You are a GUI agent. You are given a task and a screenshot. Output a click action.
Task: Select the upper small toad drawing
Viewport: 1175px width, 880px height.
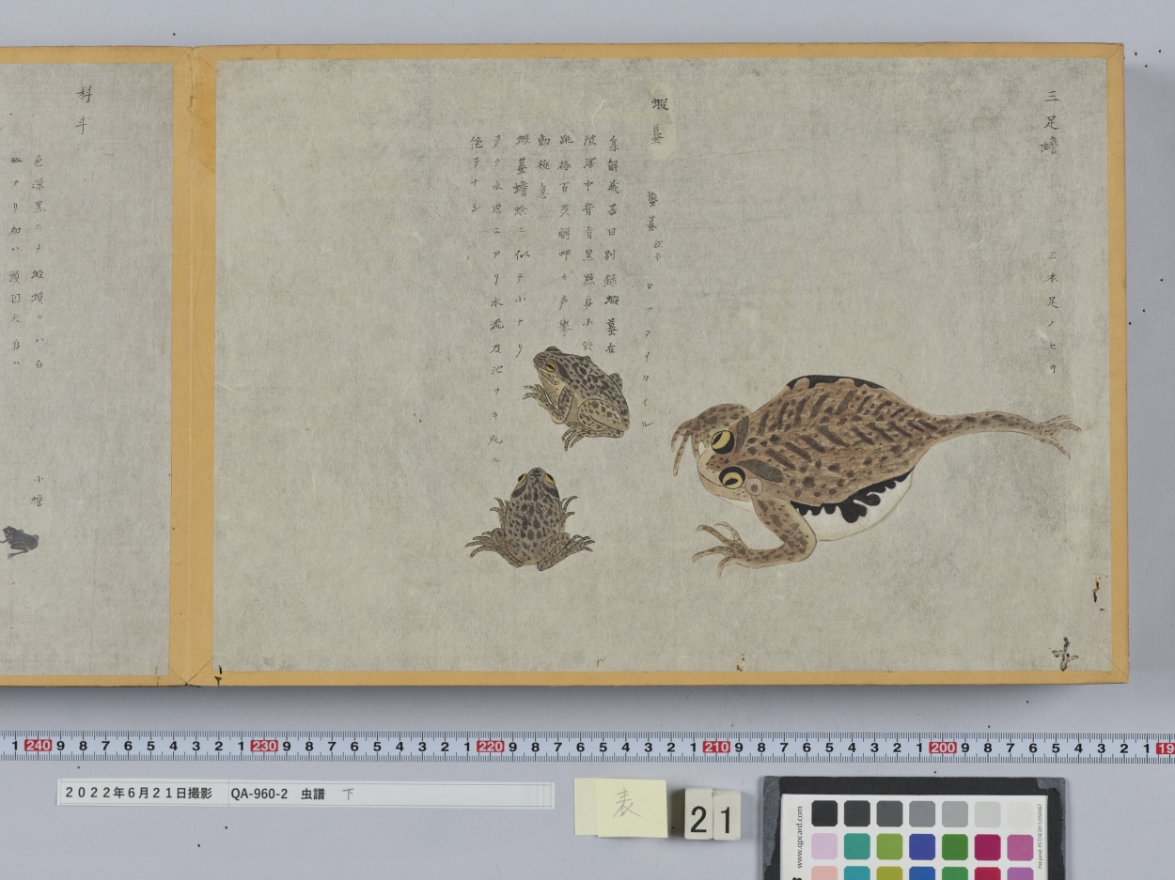pyautogui.click(x=577, y=396)
